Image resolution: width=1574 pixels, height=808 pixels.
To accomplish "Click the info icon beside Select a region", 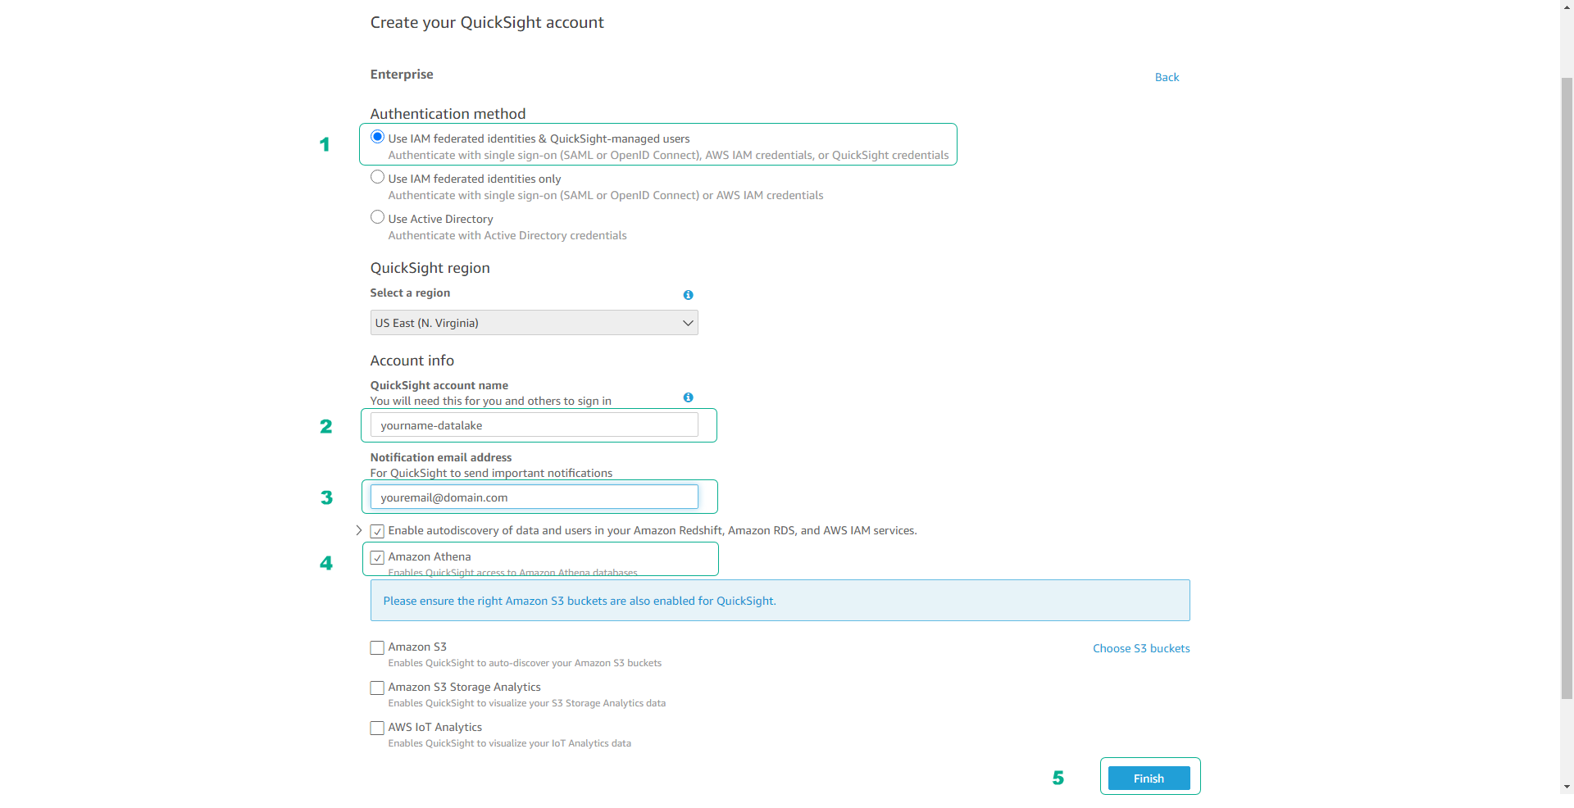I will click(x=688, y=295).
